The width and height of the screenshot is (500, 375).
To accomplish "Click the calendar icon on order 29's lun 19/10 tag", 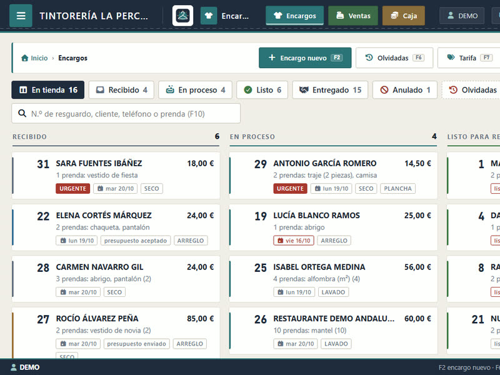I will click(317, 189).
